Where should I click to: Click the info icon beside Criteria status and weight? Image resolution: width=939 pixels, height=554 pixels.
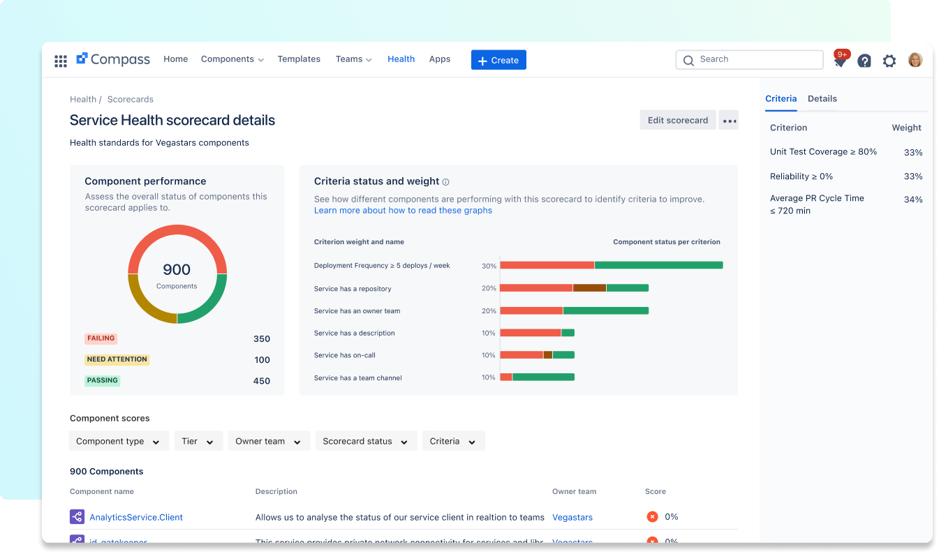pos(445,181)
